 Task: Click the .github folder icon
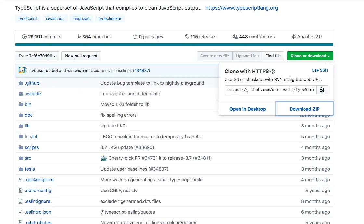[21, 83]
